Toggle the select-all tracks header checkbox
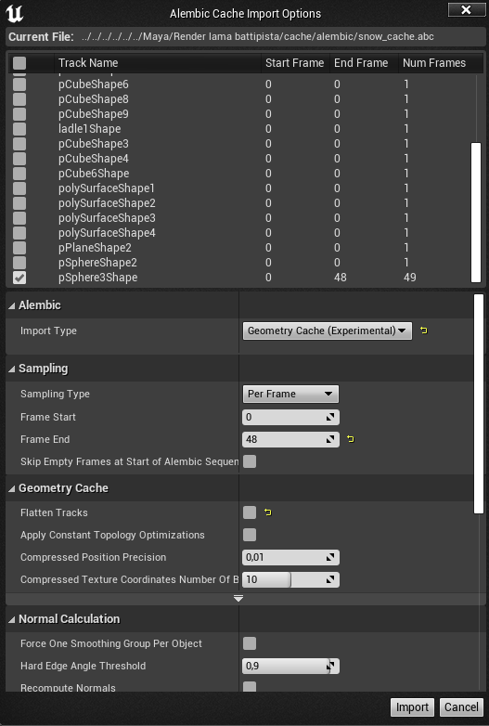 (19, 63)
